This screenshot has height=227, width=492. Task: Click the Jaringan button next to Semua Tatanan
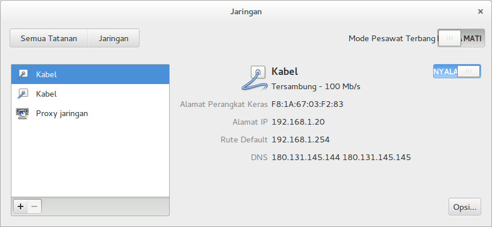(114, 38)
